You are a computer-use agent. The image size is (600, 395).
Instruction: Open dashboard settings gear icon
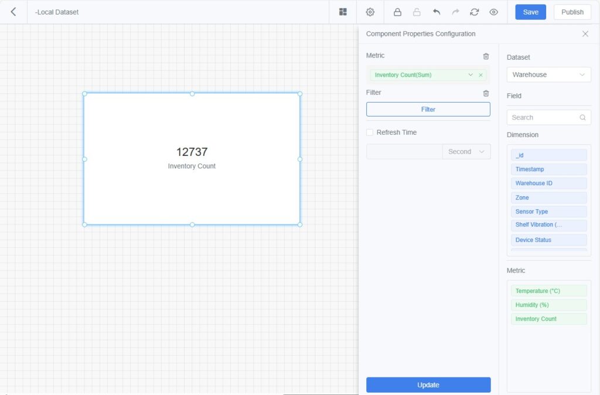coord(370,12)
